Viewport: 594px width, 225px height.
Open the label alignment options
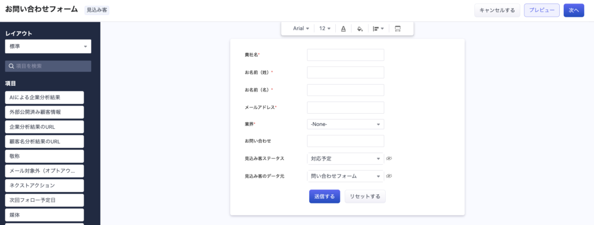coord(378,28)
